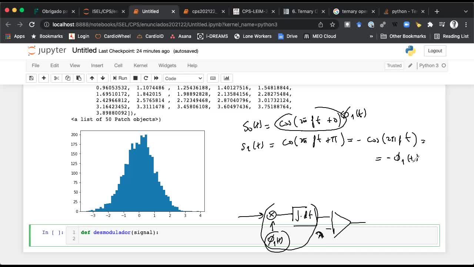
Task: Reload the browser page
Action: click(32, 24)
